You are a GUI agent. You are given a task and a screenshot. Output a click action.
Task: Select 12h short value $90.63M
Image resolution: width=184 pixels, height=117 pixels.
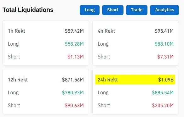[74, 106]
